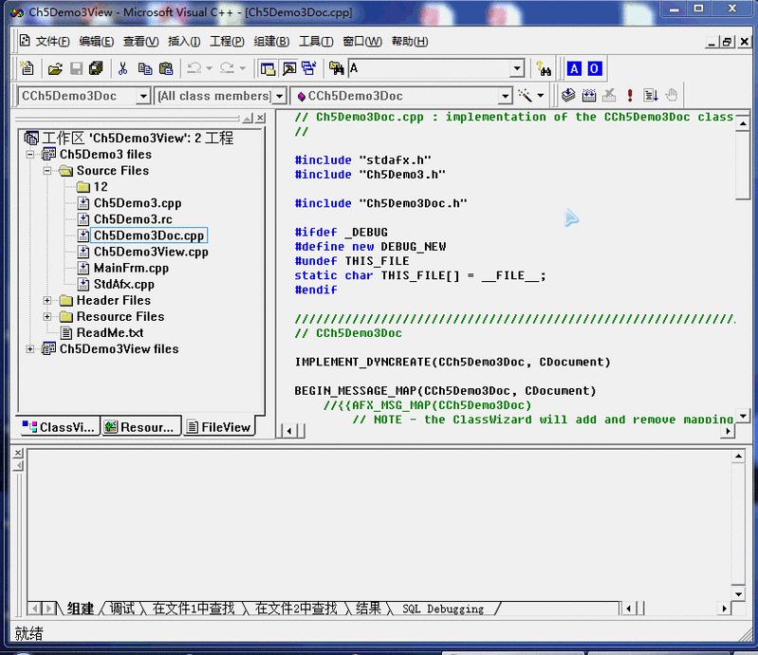Click the New Text File toolbar icon
The height and width of the screenshot is (655, 758).
(x=28, y=68)
